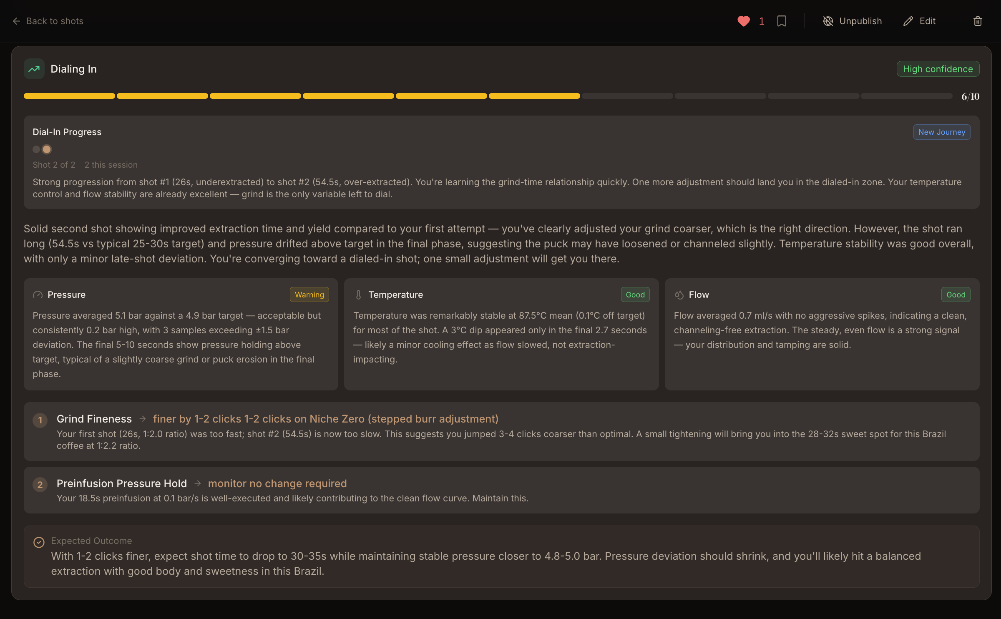Click the Flow droplets icon

click(x=679, y=295)
